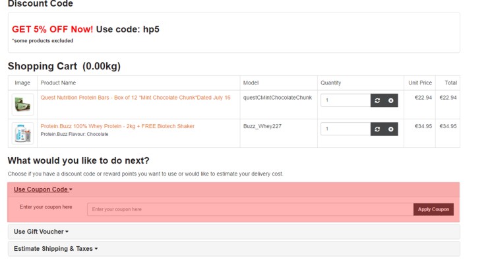
Task: Select the €22.94 total cell
Action: point(448,98)
